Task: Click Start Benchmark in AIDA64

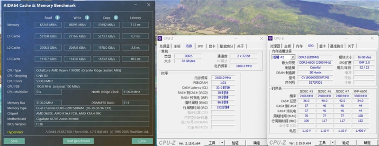Action: [78, 141]
